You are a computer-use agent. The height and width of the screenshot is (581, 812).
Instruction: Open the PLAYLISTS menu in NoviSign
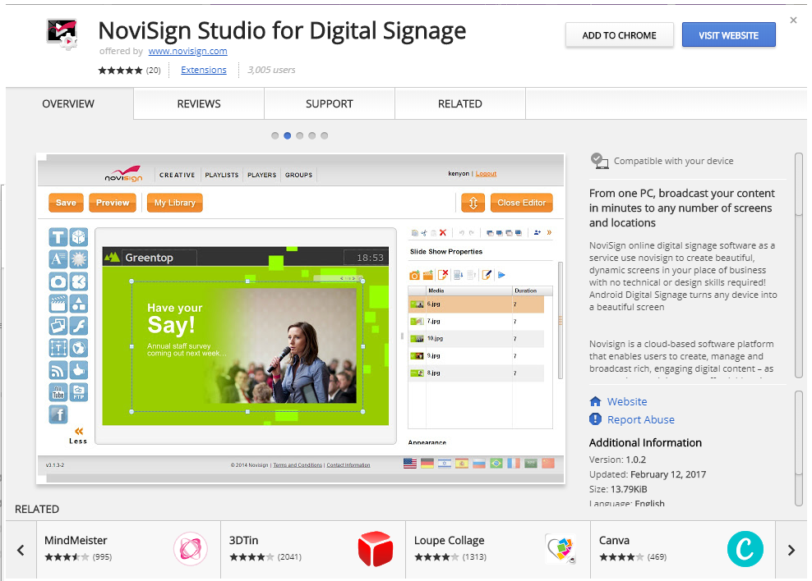222,176
